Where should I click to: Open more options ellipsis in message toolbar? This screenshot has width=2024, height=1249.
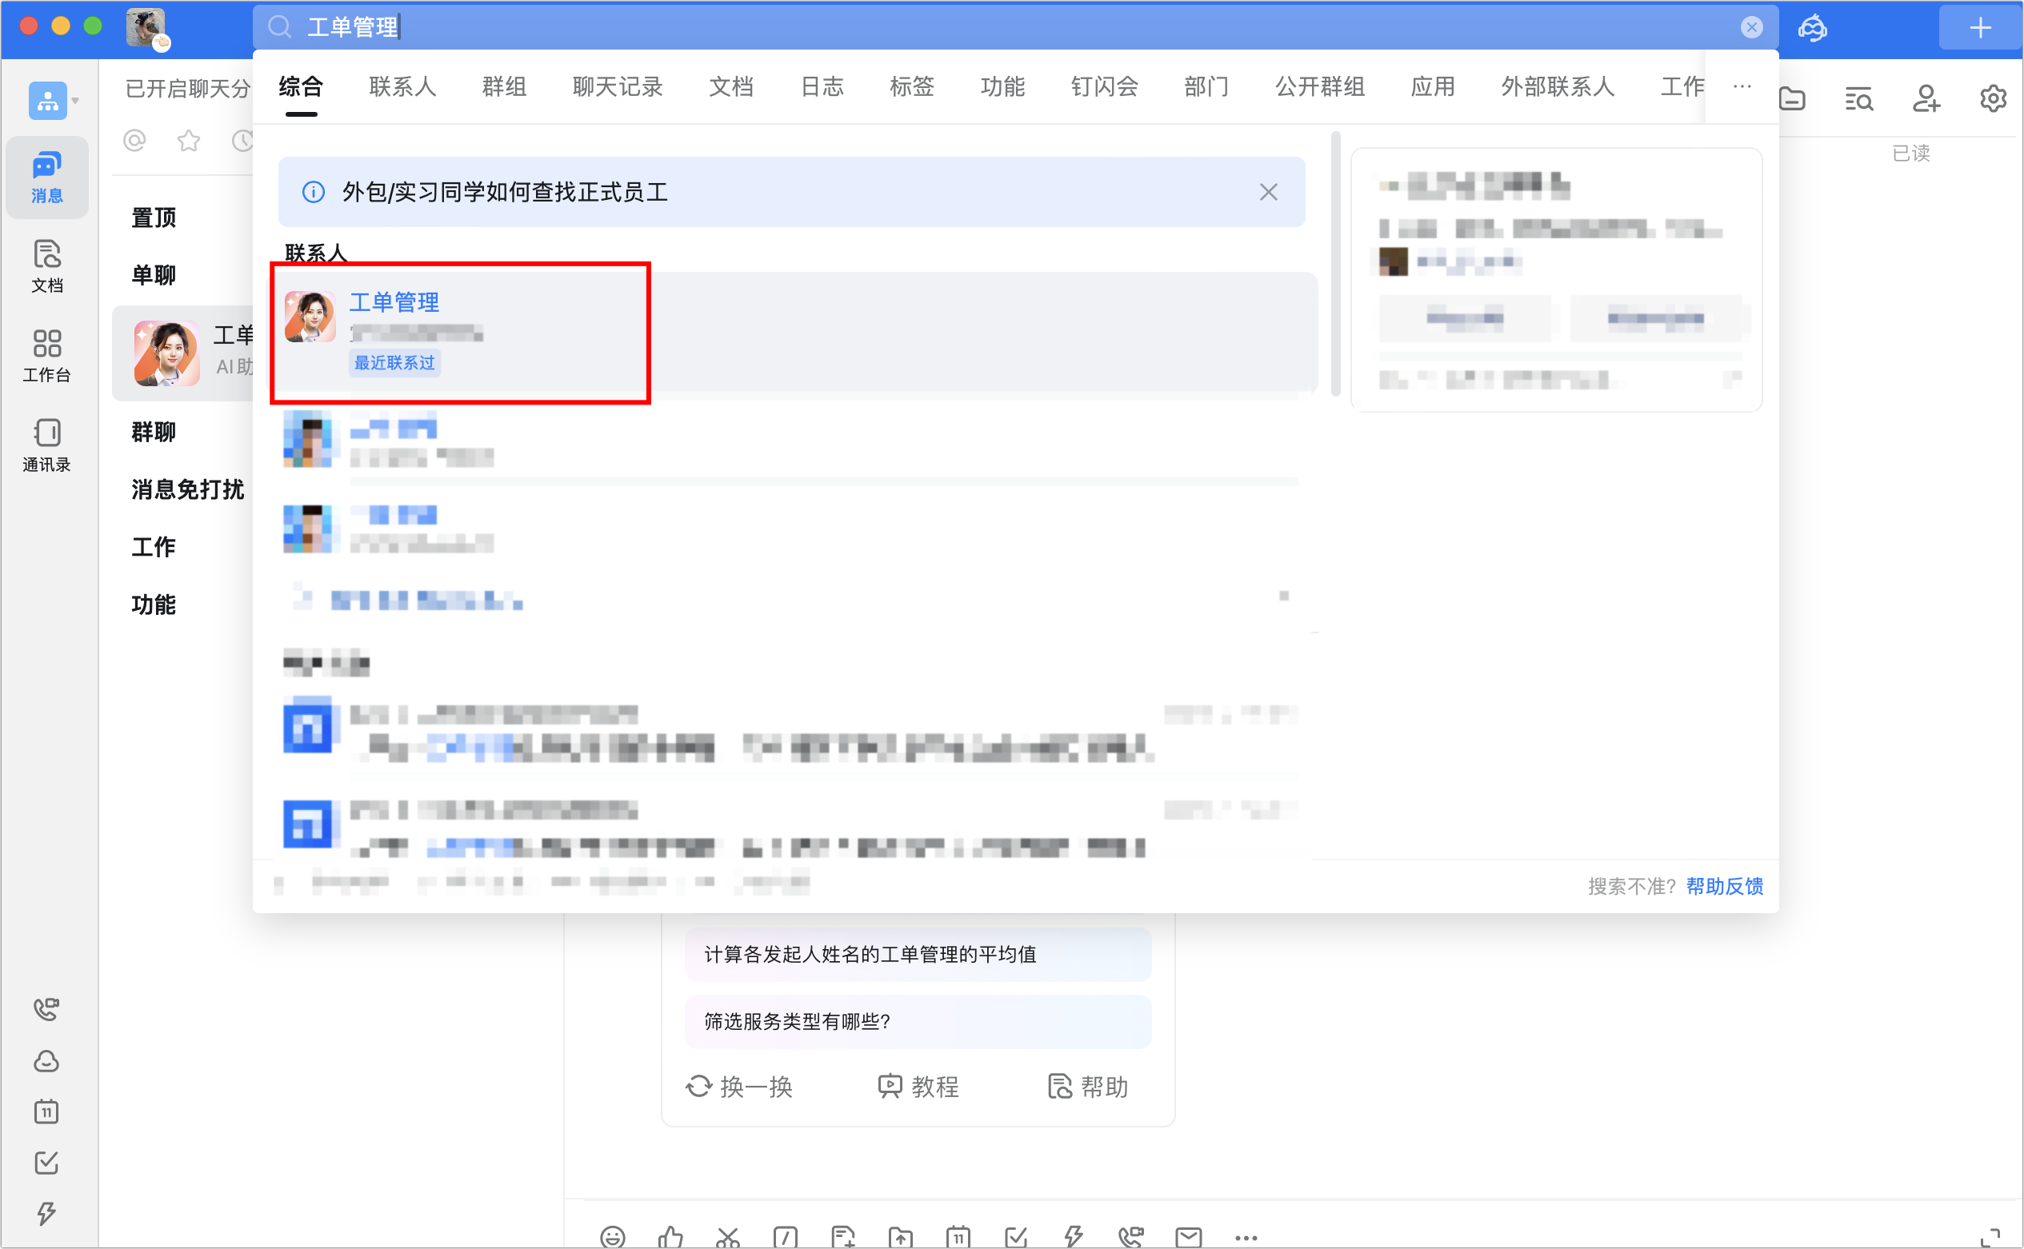point(1246,1238)
